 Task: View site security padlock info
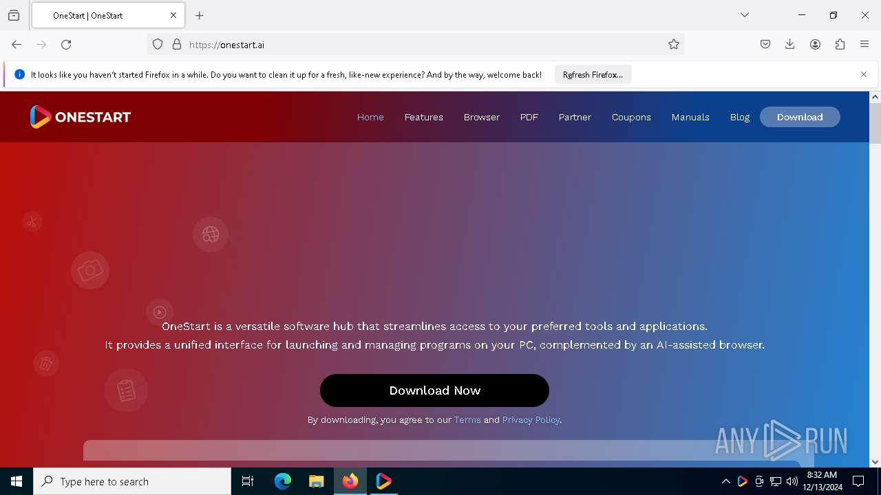pyautogui.click(x=177, y=44)
